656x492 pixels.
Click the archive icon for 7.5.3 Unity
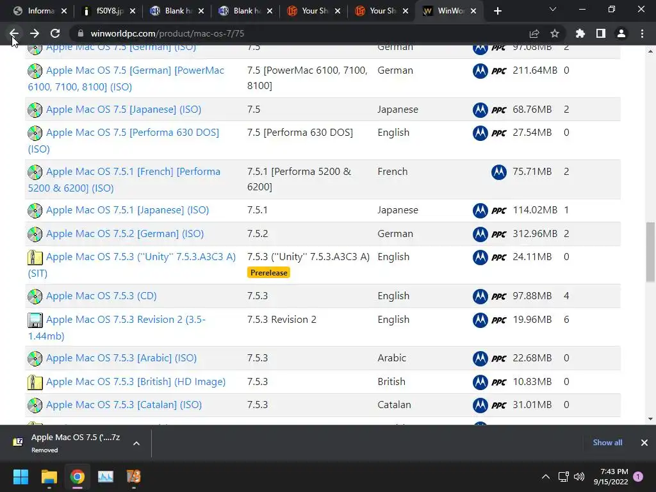tap(35, 258)
